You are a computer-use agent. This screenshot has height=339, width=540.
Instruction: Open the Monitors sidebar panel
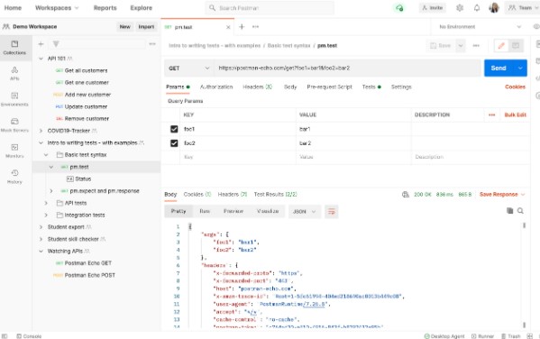coord(14,151)
